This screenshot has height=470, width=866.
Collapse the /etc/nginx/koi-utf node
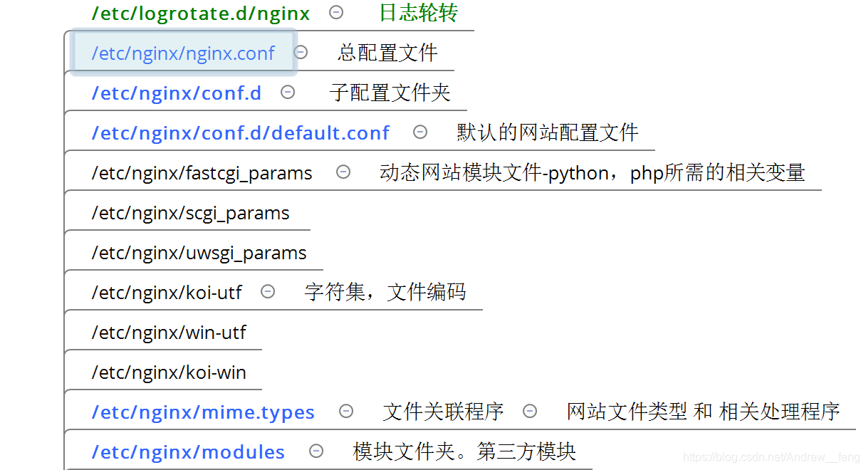point(268,291)
